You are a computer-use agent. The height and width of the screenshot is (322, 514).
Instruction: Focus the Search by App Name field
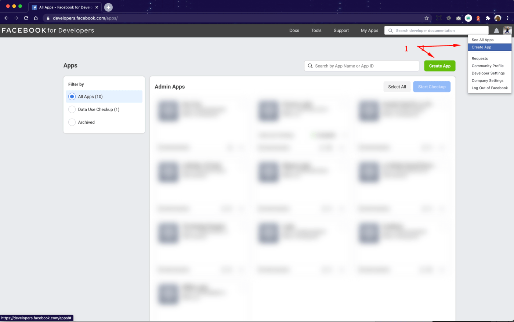tap(362, 66)
